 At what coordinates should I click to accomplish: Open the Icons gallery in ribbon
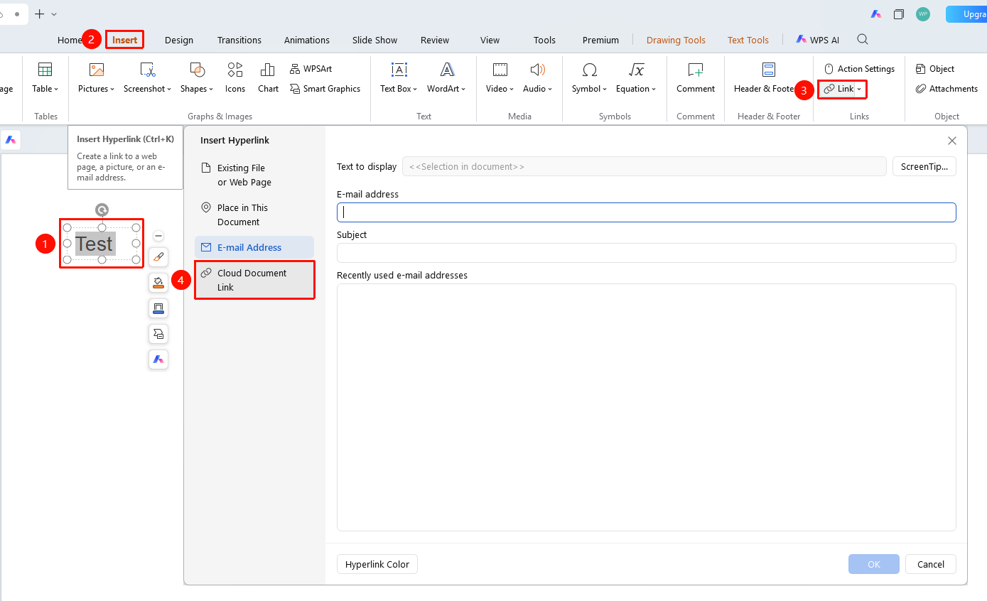pyautogui.click(x=235, y=77)
